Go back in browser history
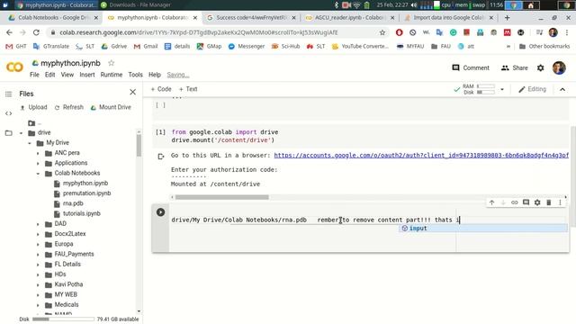The width and height of the screenshot is (576, 324). [9, 32]
